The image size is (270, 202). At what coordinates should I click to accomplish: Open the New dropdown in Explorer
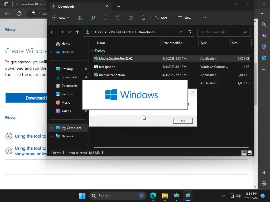click(x=61, y=18)
